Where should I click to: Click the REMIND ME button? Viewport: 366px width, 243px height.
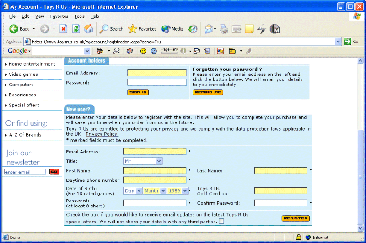point(208,92)
